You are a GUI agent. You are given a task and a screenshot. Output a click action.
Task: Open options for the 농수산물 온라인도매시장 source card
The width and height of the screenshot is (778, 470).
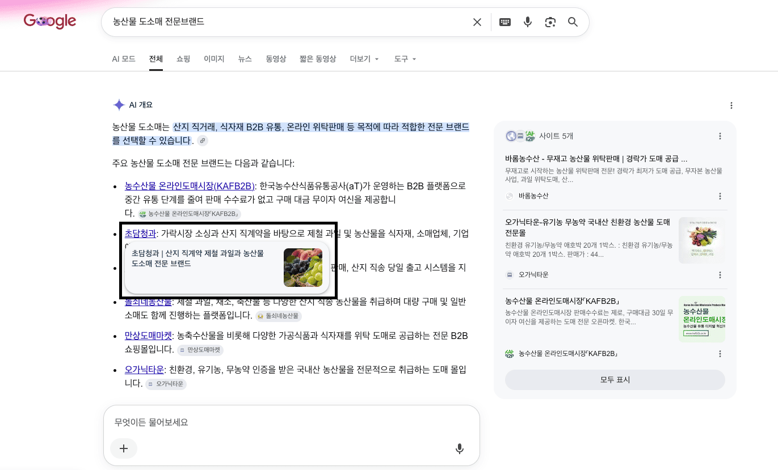click(x=720, y=354)
